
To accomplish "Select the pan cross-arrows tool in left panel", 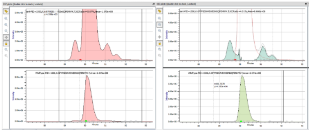I will [x=6, y=37].
